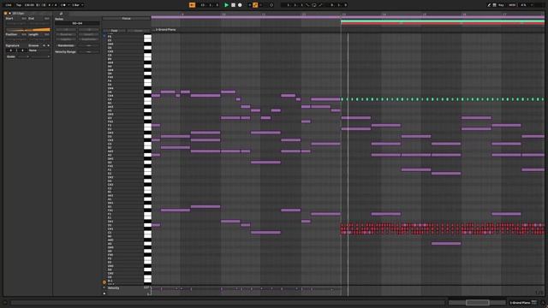Viewport: 548px width, 308px height.
Task: Click the purple loop brace bar
Action: 348,17
